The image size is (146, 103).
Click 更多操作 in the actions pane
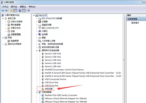[x=135, y=23]
